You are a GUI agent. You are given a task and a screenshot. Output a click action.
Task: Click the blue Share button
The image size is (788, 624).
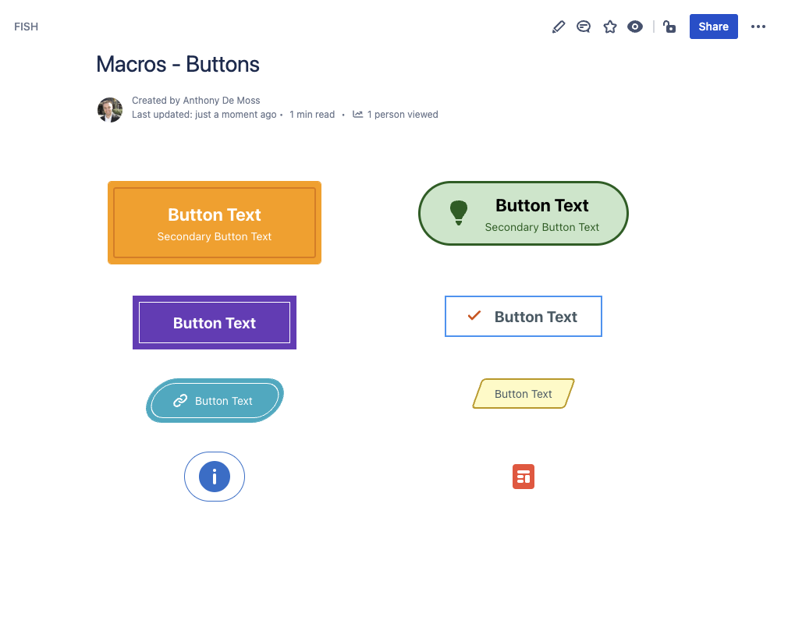point(713,27)
